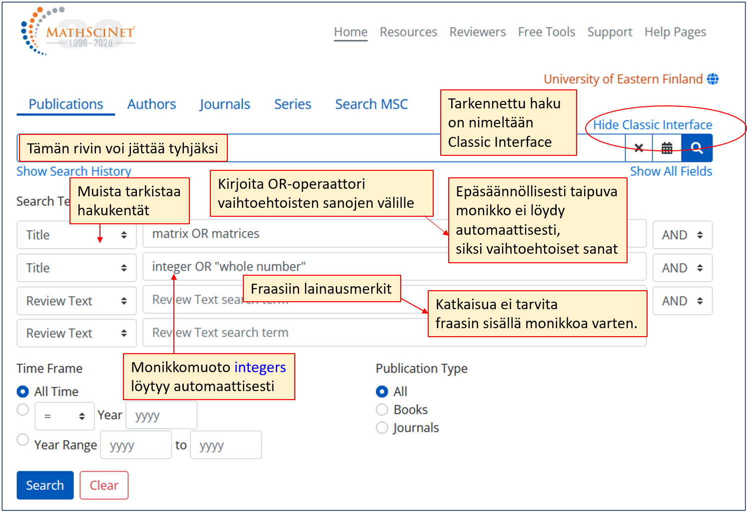747x512 pixels.
Task: Click the Year Range start field
Action: tap(136, 445)
